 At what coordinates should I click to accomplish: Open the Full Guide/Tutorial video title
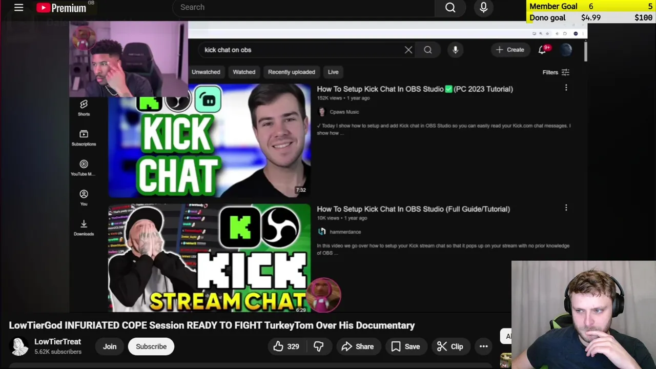(413, 209)
